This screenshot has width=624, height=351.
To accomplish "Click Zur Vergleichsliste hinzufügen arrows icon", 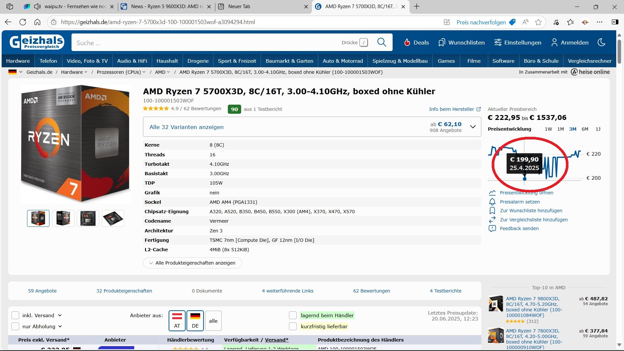I will click(x=492, y=220).
